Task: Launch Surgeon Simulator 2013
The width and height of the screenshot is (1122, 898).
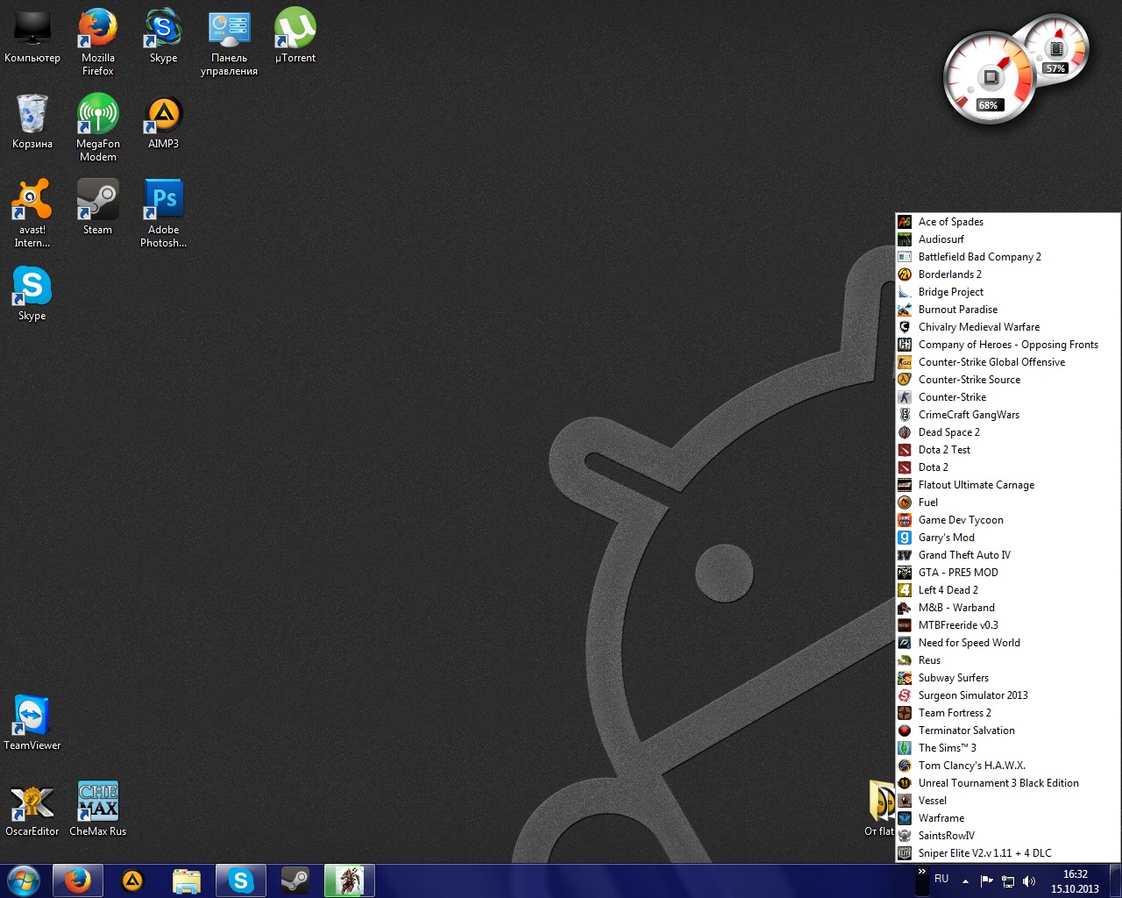Action: pos(1008,695)
